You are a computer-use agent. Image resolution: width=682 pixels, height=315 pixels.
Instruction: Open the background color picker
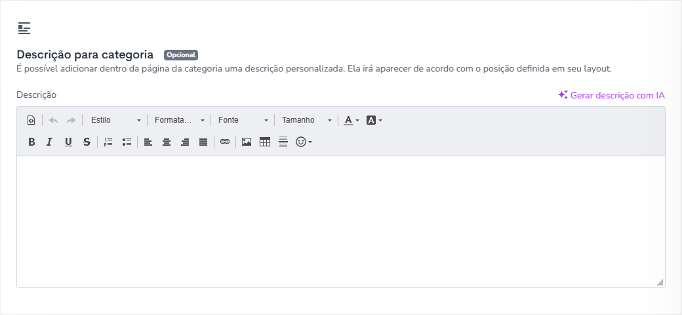click(374, 120)
